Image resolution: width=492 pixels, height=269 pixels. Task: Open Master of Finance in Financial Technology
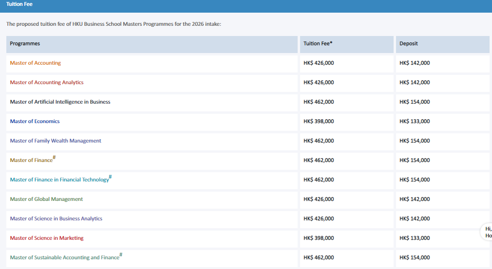[59, 179]
